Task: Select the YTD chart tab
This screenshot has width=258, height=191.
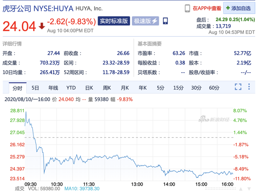Action: click(71, 88)
